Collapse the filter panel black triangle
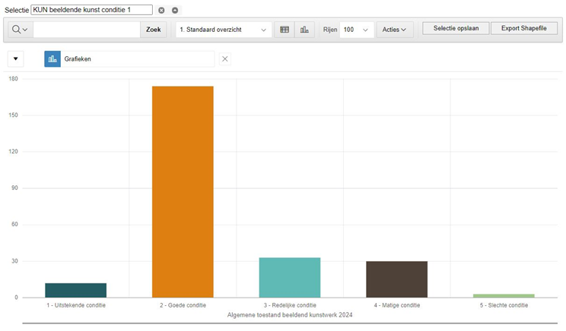 16,59
